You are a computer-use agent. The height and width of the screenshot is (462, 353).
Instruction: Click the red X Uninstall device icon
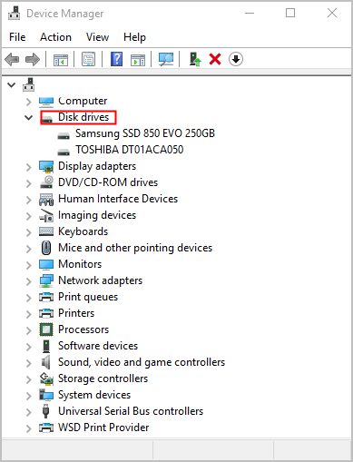[x=215, y=59]
